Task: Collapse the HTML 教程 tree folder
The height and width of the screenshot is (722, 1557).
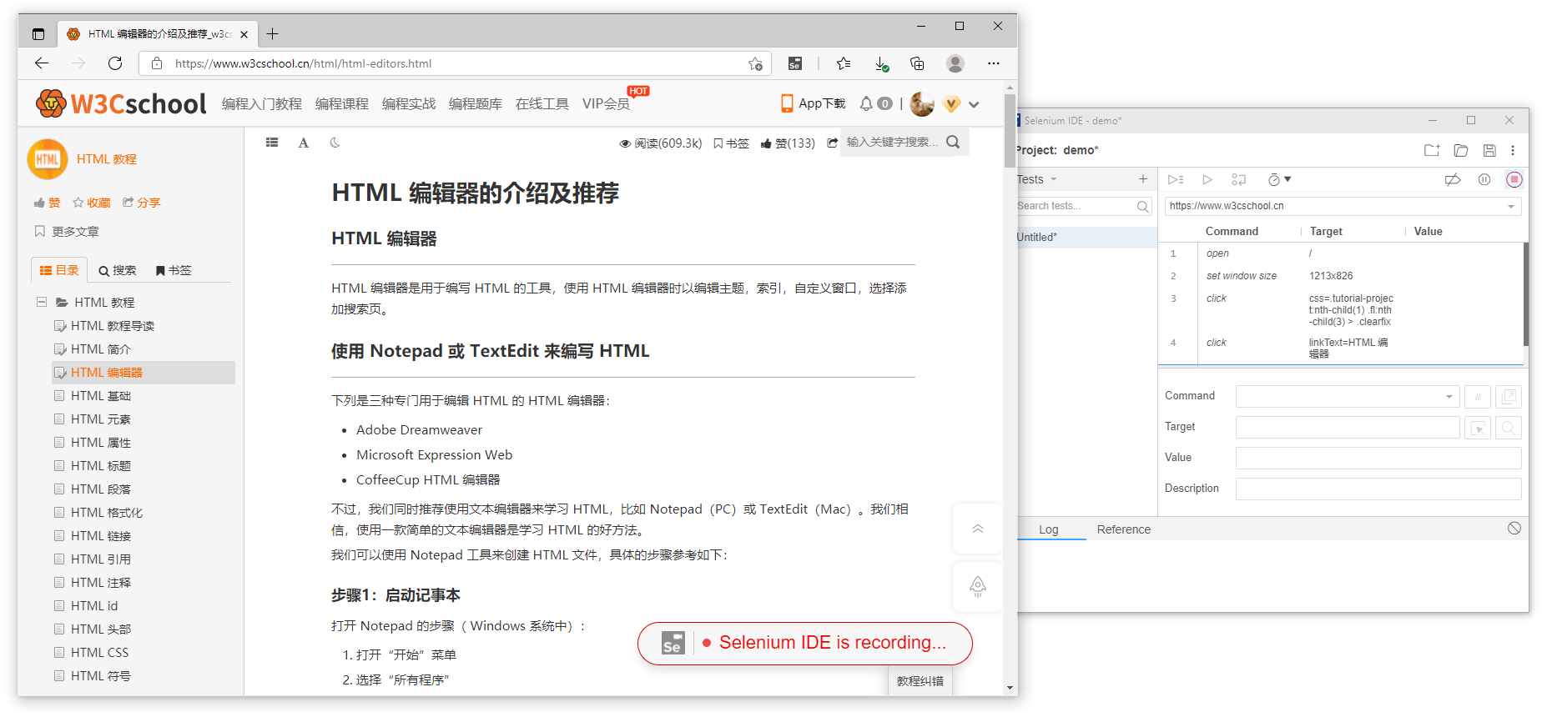Action: pos(41,302)
